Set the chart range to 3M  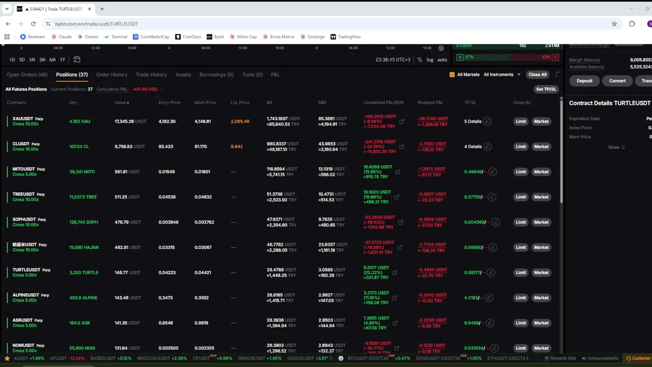coord(42,60)
